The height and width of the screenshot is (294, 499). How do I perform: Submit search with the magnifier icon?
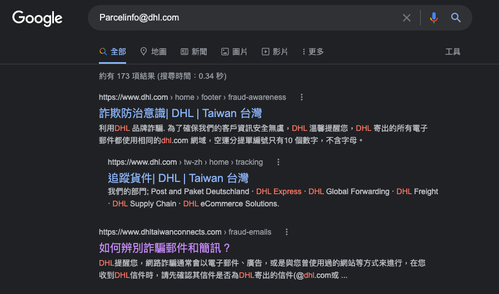click(456, 18)
